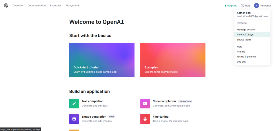Select Log out from the menu
Image resolution: width=275 pixels, height=131 pixels.
click(x=252, y=62)
